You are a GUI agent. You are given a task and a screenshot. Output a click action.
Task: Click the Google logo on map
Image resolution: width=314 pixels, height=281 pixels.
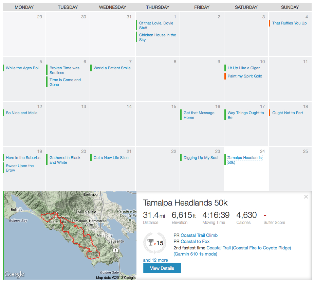15,274
